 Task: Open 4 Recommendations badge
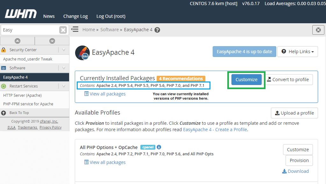click(181, 79)
